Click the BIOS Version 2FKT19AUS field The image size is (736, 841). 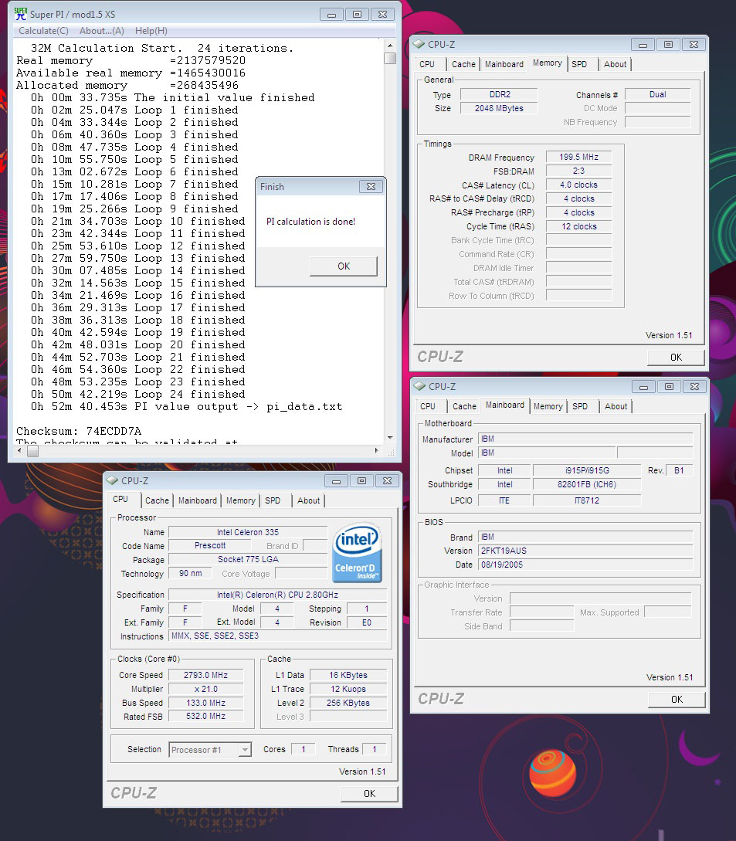(586, 551)
